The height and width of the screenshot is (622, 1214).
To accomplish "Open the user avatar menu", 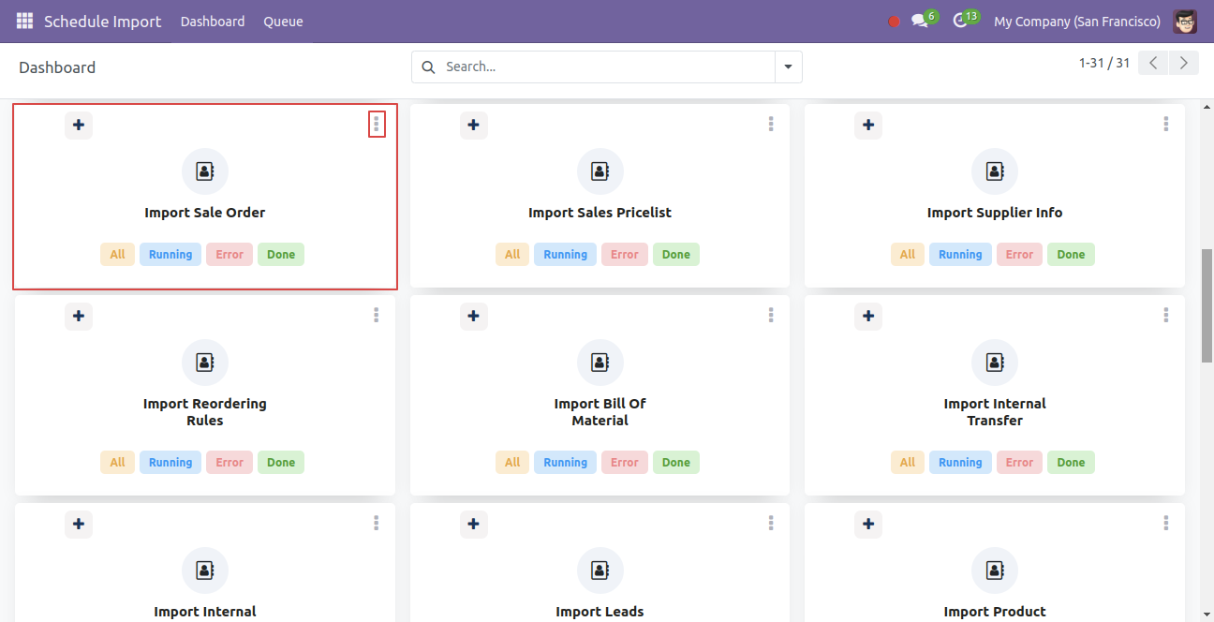I will tap(1185, 21).
